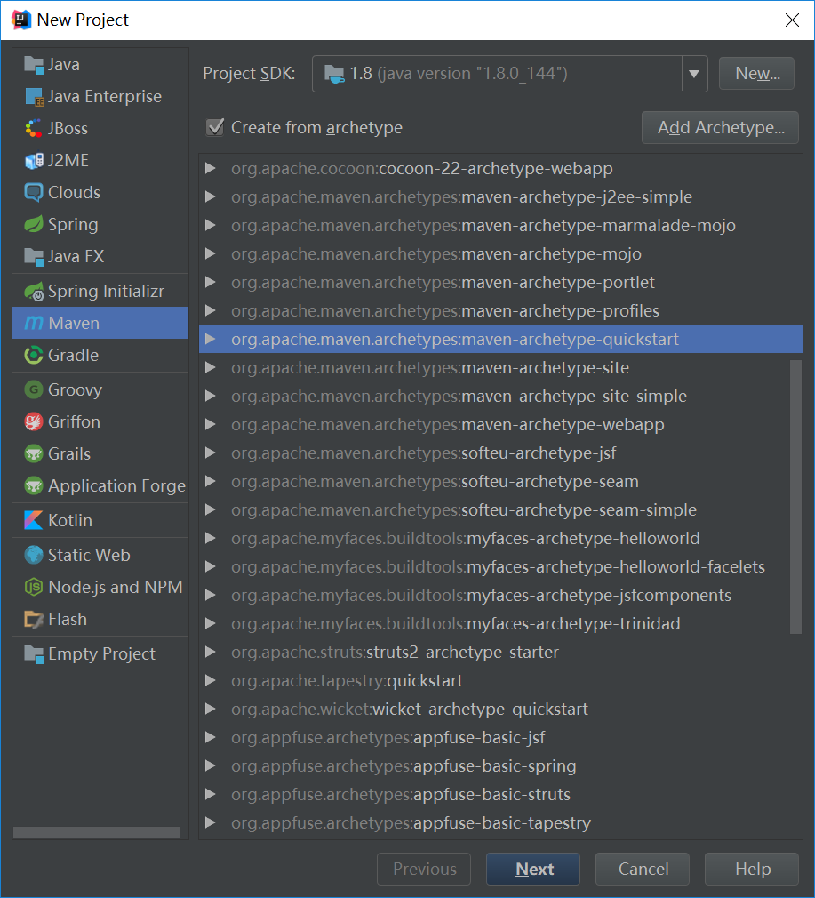This screenshot has width=815, height=898.
Task: Select appfuse-basic-spring archetype
Action: (500, 766)
